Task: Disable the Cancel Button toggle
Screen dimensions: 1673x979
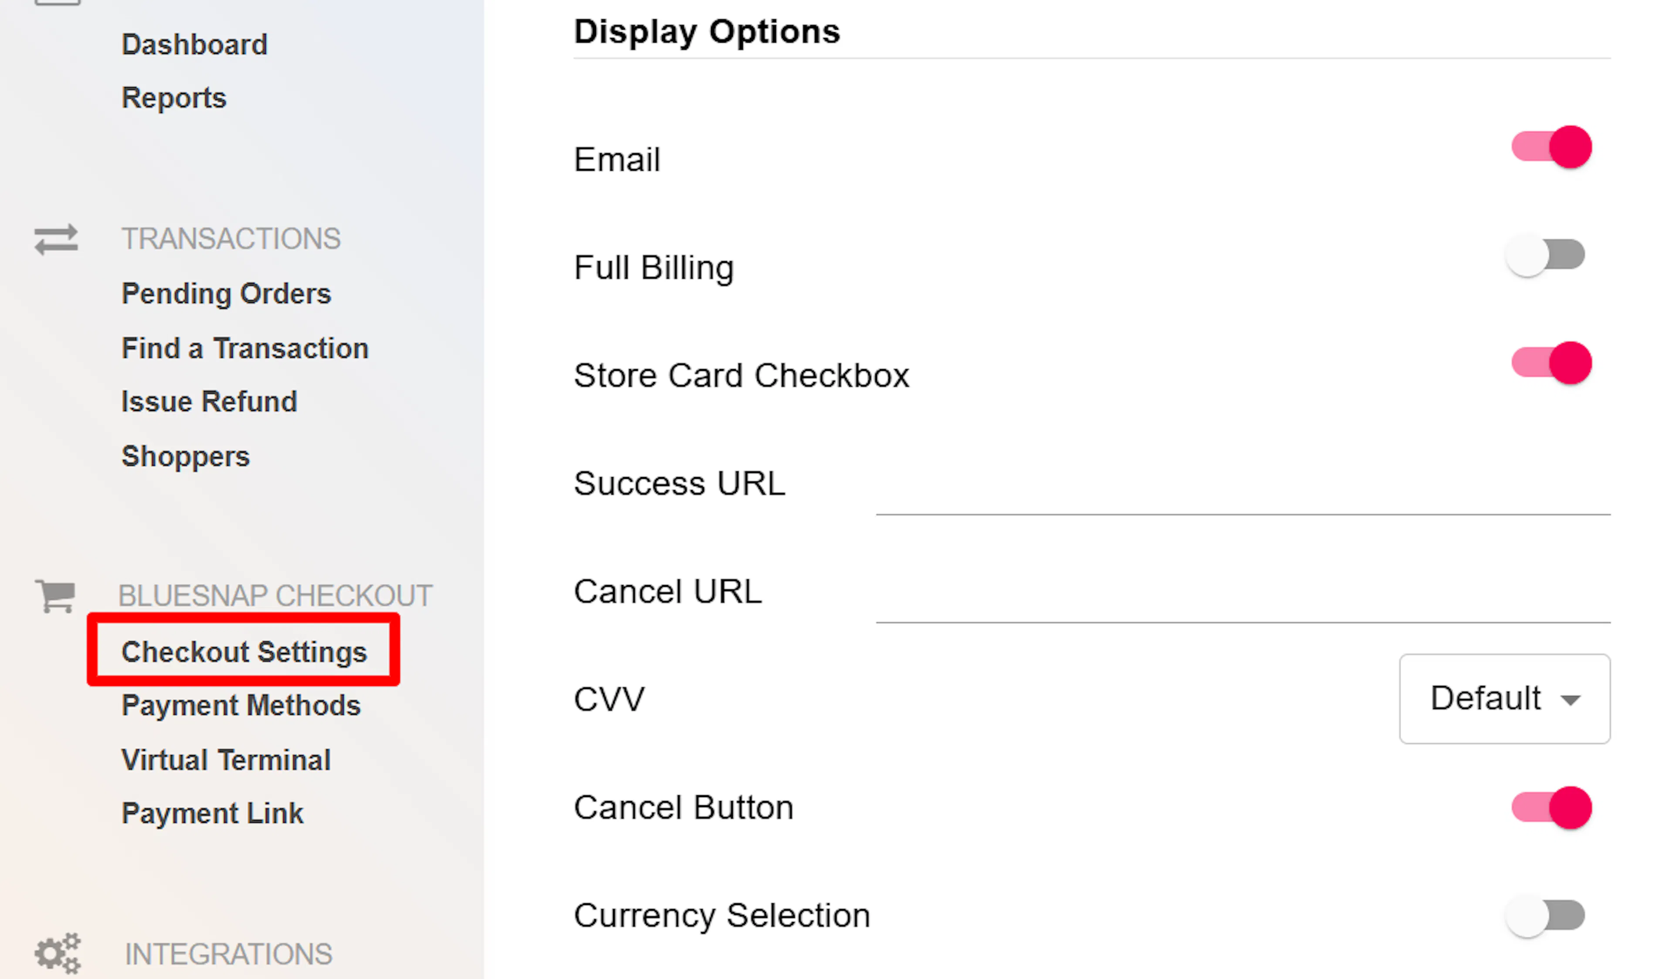Action: 1551,807
